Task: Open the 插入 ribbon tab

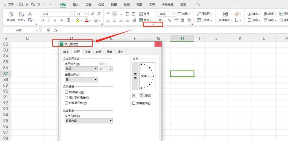Action: coord(76,5)
